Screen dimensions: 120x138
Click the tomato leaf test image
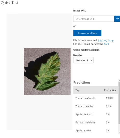pyautogui.click(x=47, y=71)
